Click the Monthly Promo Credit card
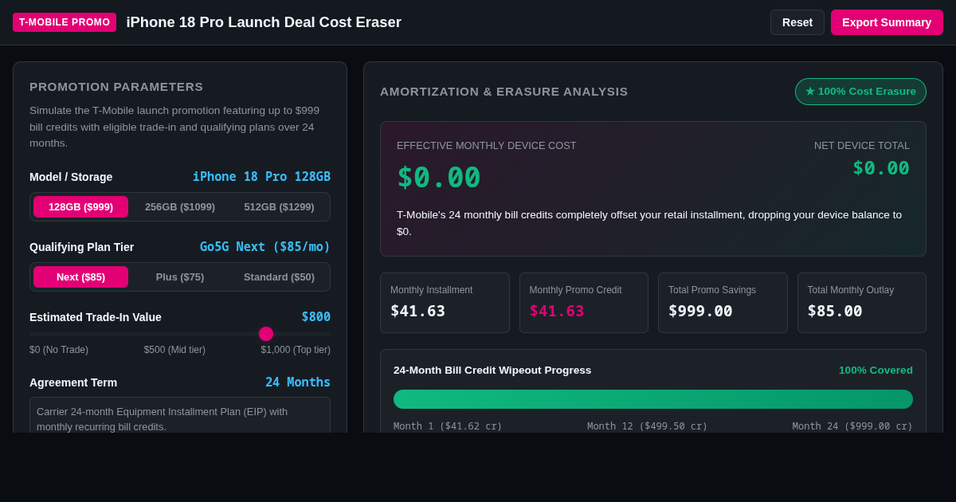 [584, 303]
